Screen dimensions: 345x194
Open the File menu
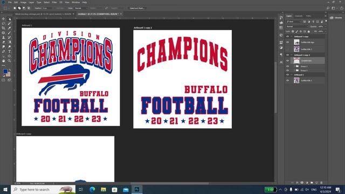[x=10, y=2]
